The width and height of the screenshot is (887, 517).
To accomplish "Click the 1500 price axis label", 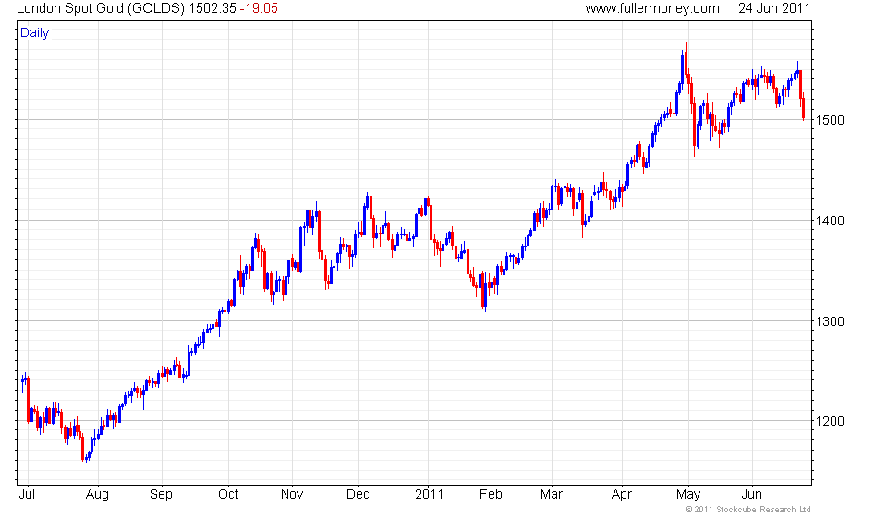I will pyautogui.click(x=830, y=120).
